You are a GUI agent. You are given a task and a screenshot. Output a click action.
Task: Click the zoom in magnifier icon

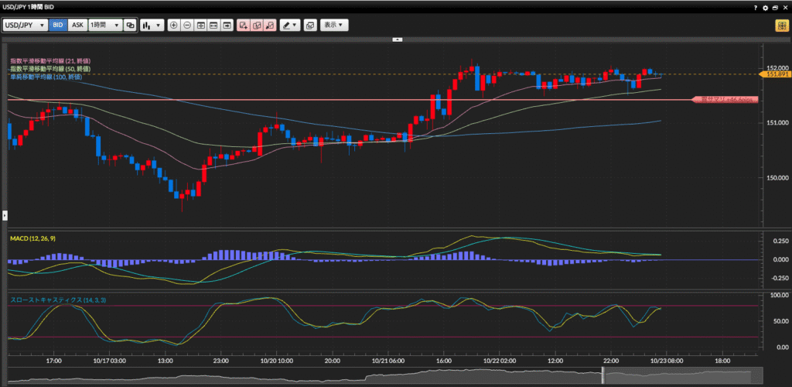pos(173,25)
